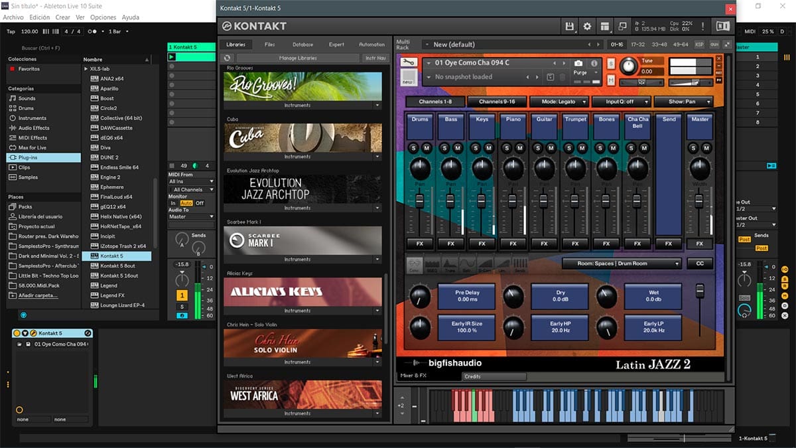The image size is (796, 448).
Task: Mute the instrument with the header M button
Action: pos(610,80)
